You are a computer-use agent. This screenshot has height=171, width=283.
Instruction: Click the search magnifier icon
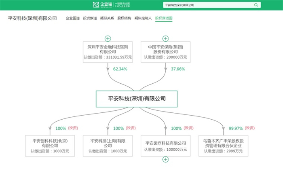coord(256,5)
